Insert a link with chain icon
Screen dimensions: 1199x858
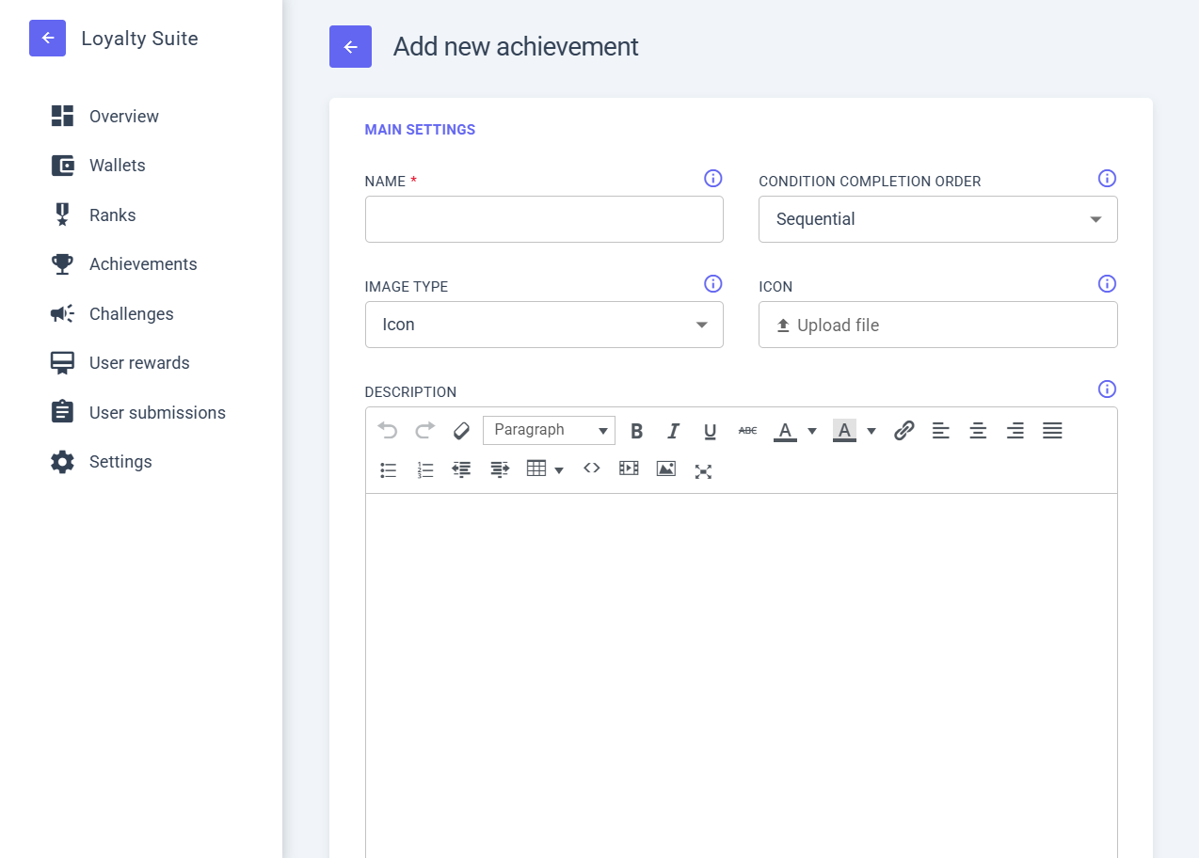coord(903,430)
